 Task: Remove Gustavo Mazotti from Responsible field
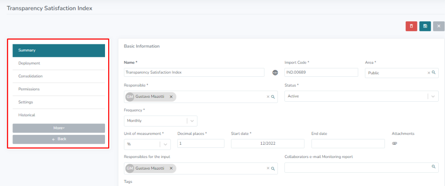[x=171, y=96]
